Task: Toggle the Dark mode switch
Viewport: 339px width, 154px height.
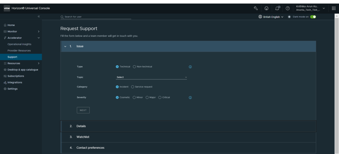Action: (313, 17)
